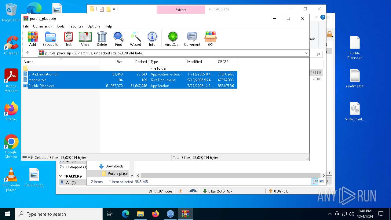Open Explorer quick access toolbar dropdown
Screen dimensions: 391x220
pyautogui.click(x=114, y=9)
